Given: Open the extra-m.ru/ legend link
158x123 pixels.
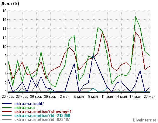Looking at the screenshot, I should (25, 108).
